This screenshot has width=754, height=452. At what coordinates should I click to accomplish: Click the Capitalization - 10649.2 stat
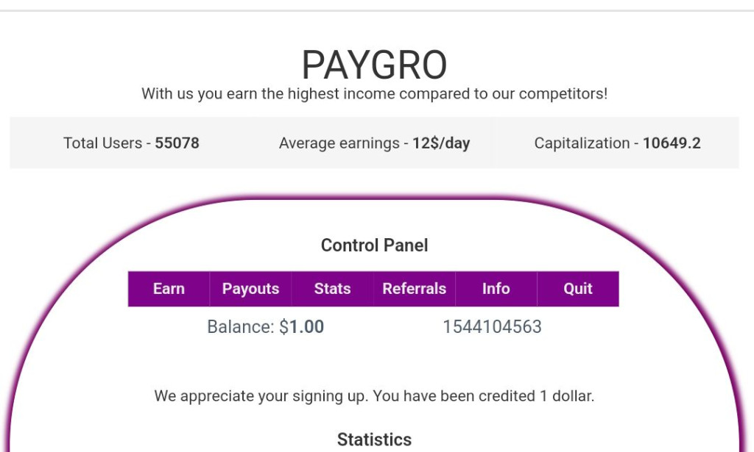(617, 143)
